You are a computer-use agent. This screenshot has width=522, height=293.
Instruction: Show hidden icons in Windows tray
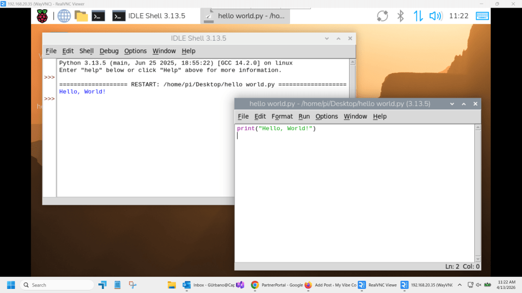tap(459, 285)
